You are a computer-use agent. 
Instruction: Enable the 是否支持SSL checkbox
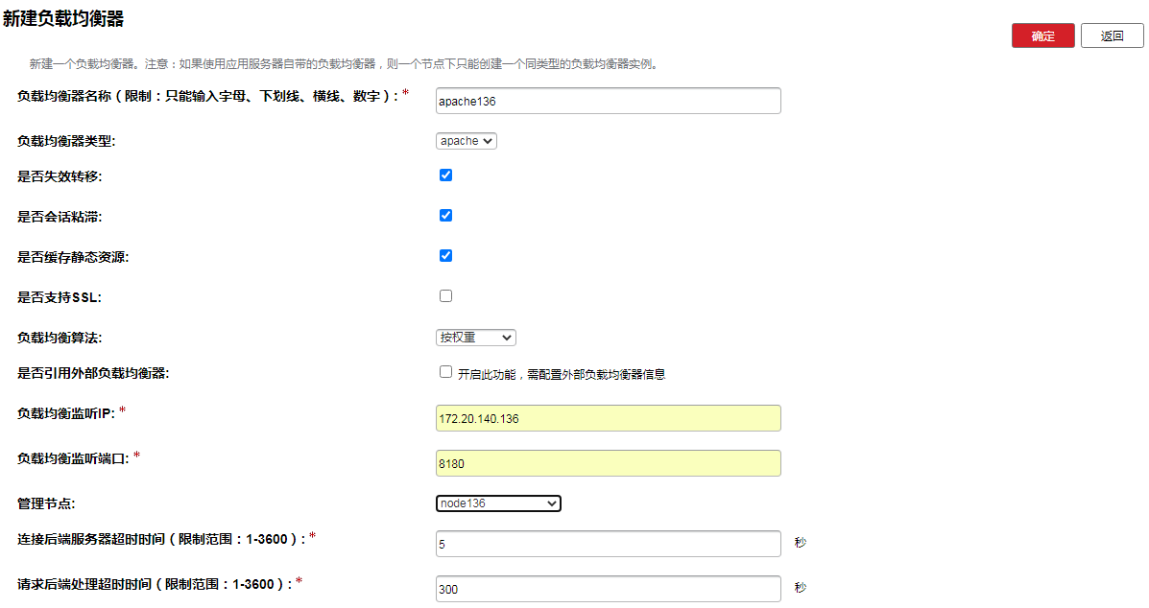point(445,296)
